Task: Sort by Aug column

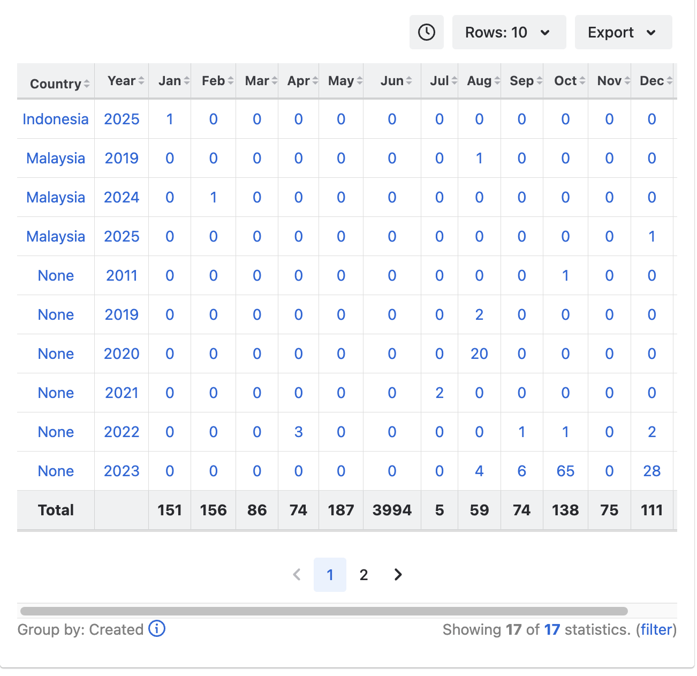Action: point(479,81)
